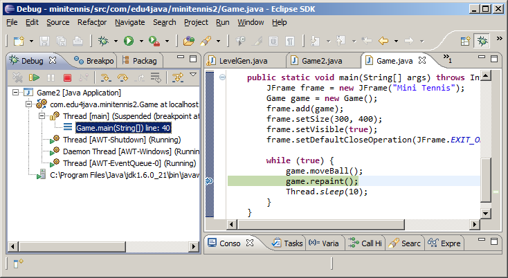Click the Resume icon in Debug view

click(x=34, y=77)
